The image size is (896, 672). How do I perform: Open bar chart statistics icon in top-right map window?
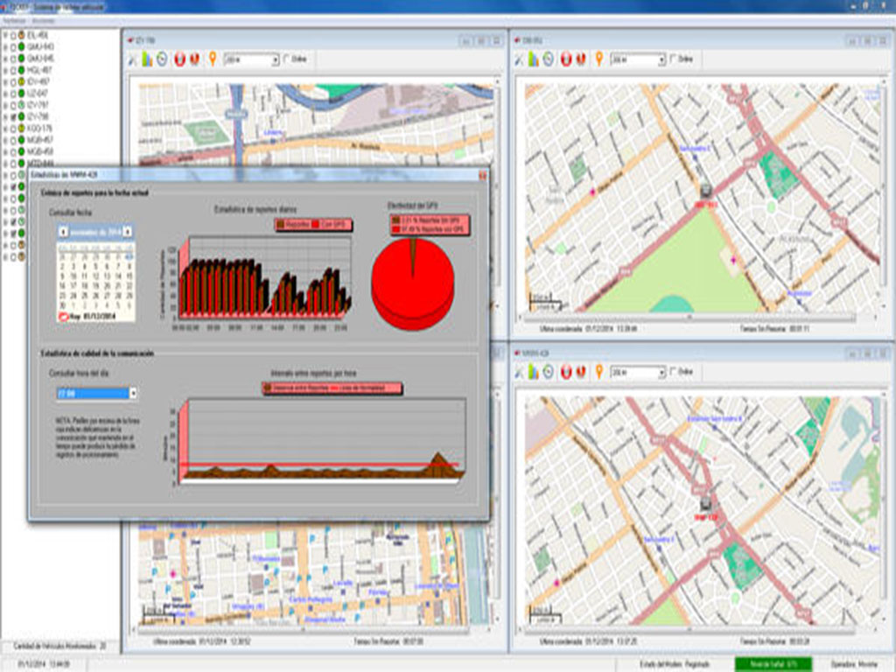[534, 59]
